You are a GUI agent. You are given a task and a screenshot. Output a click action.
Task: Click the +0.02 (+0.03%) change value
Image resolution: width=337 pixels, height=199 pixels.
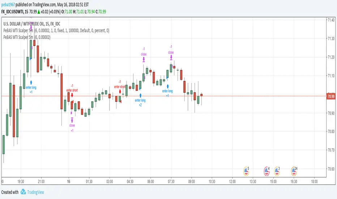point(51,12)
